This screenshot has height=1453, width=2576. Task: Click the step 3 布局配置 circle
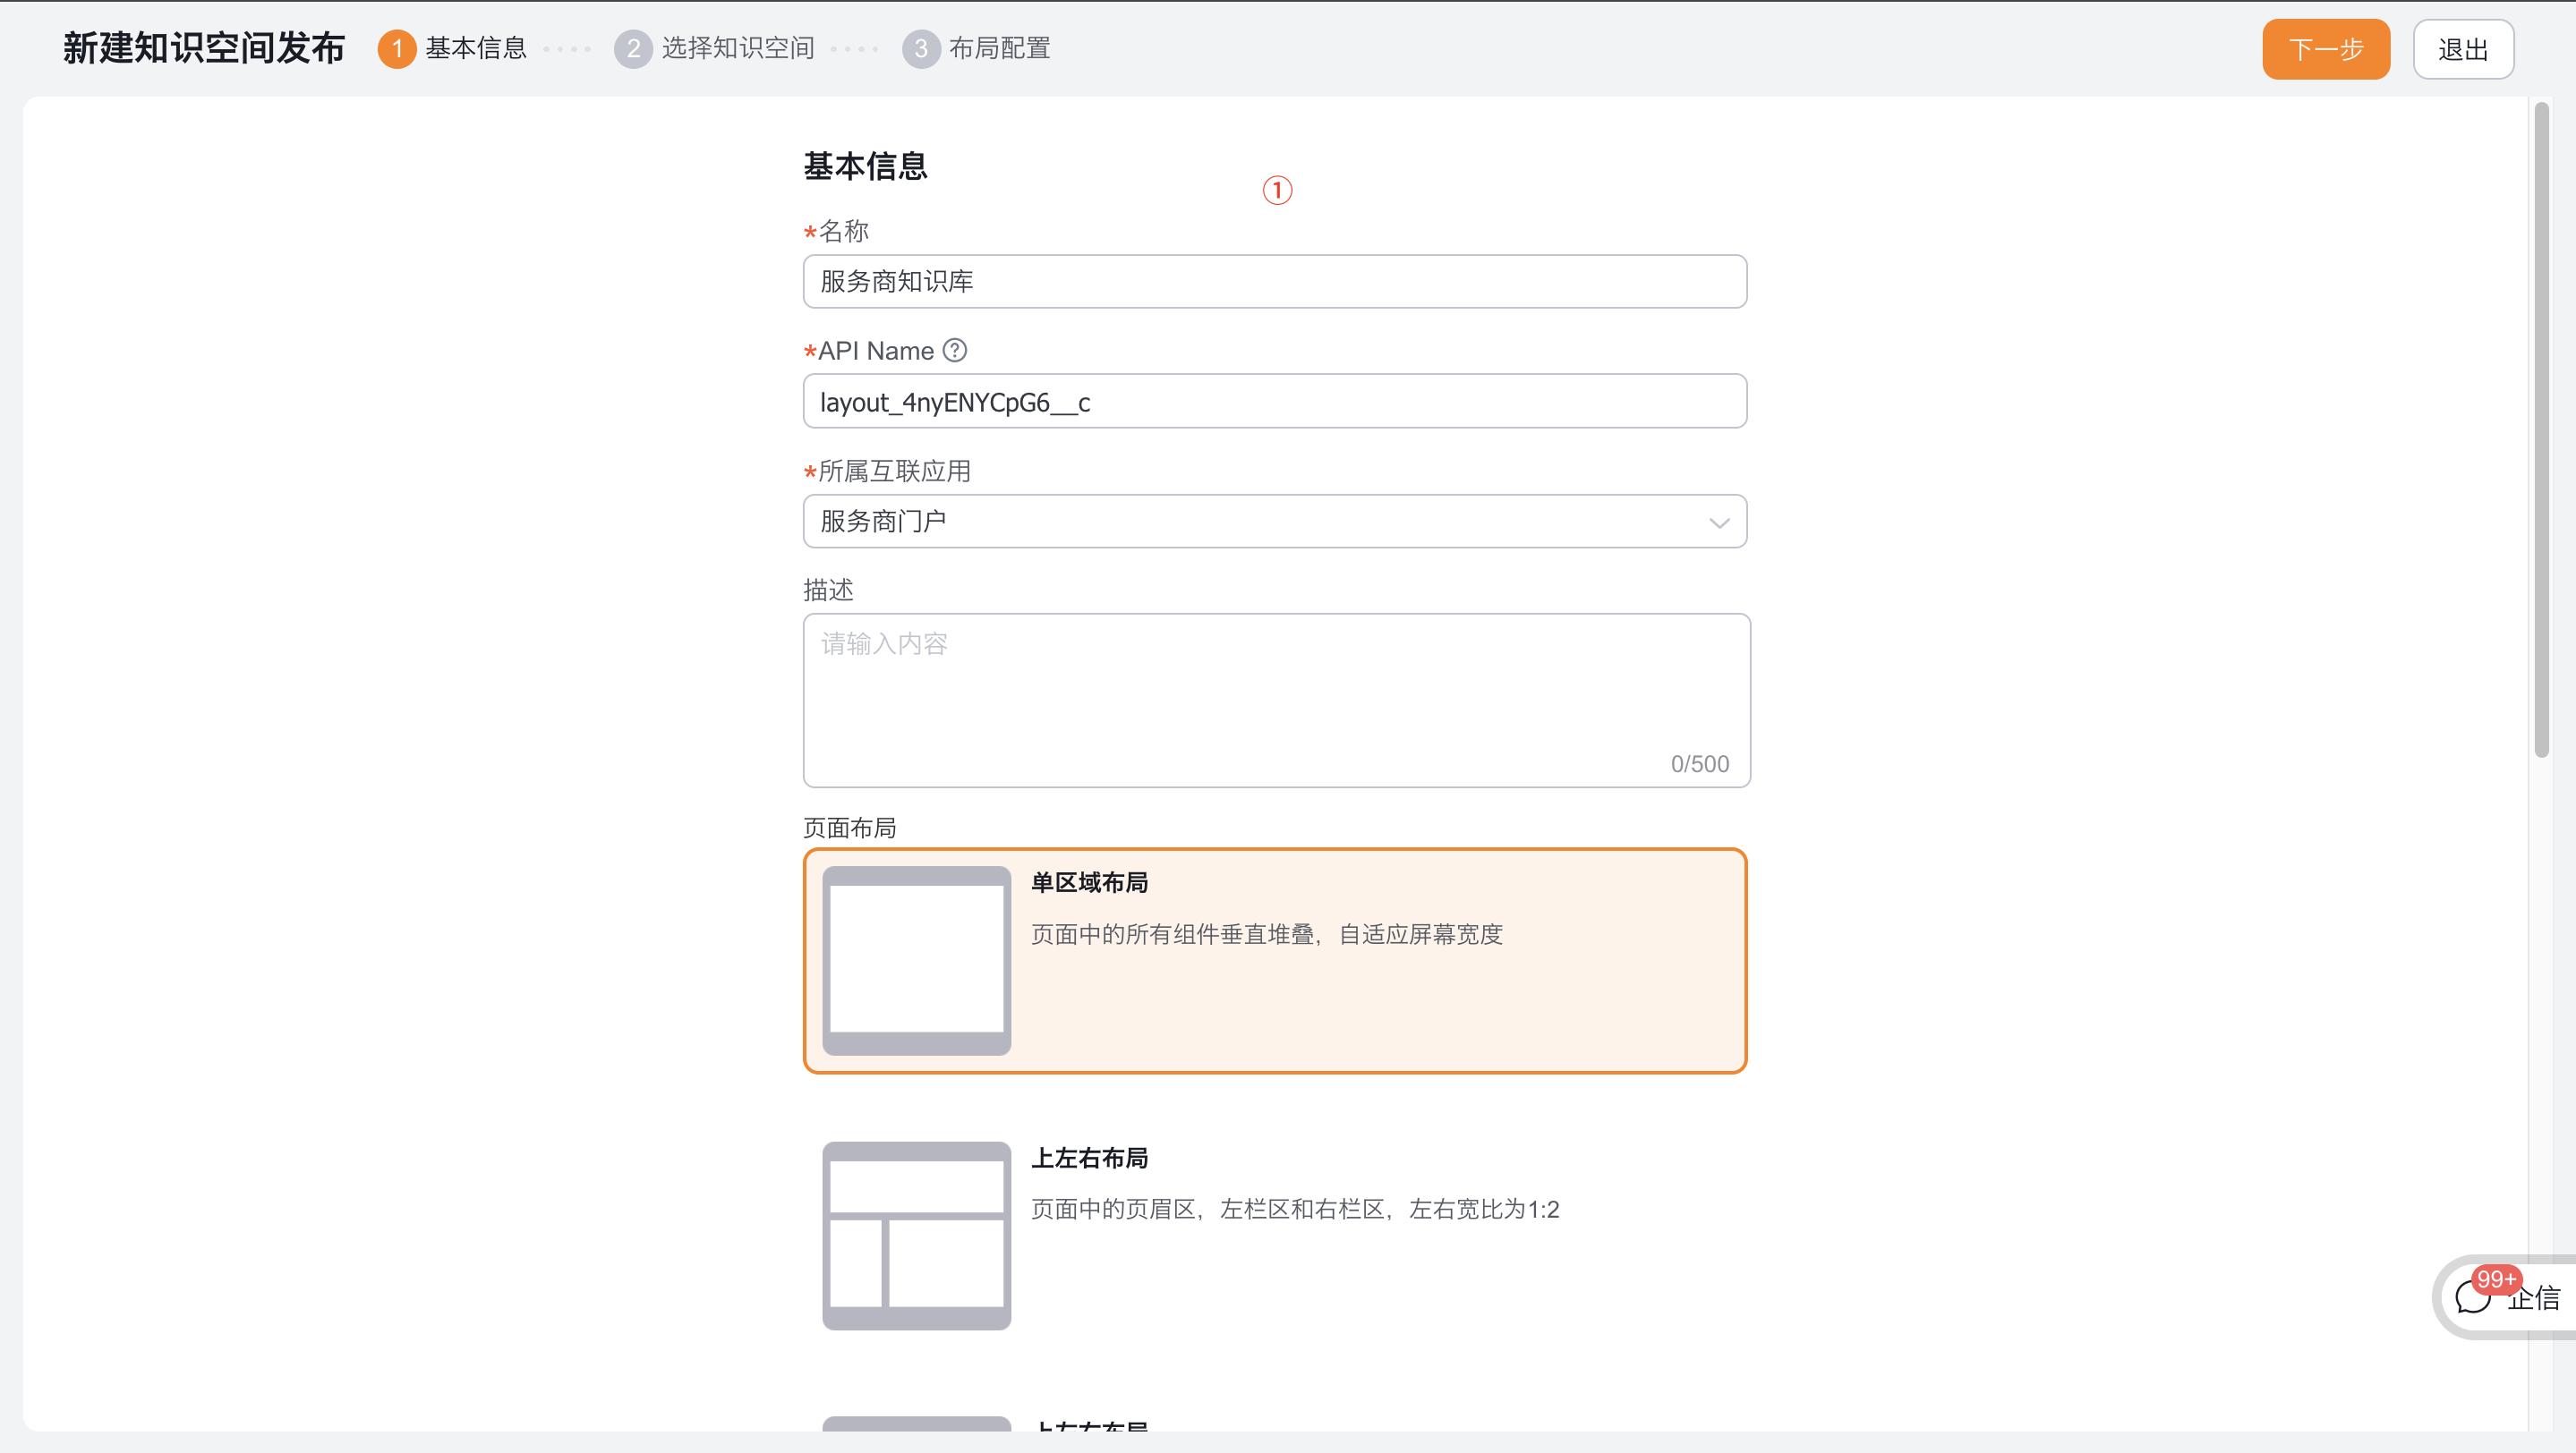tap(921, 48)
